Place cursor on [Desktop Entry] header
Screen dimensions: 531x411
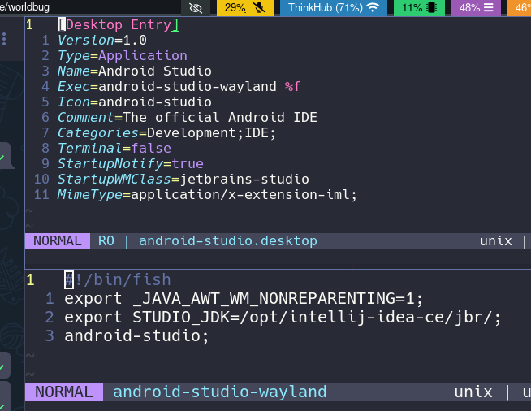[x=119, y=24]
